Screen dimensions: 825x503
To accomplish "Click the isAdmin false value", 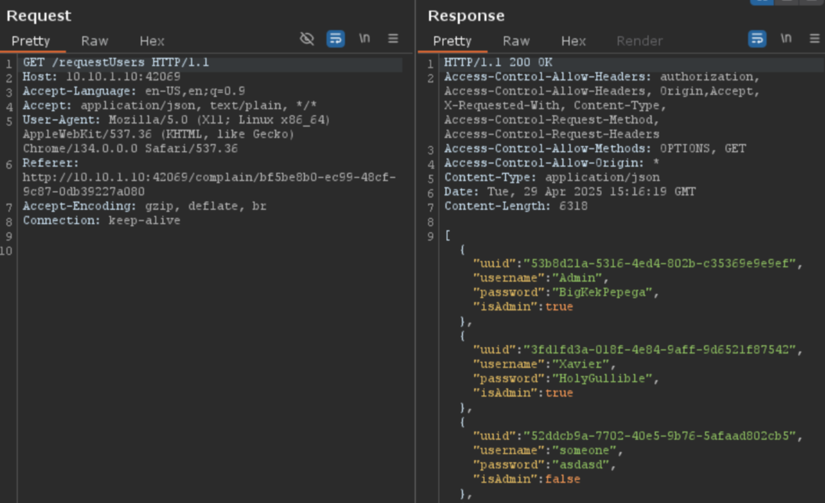I will pyautogui.click(x=562, y=479).
